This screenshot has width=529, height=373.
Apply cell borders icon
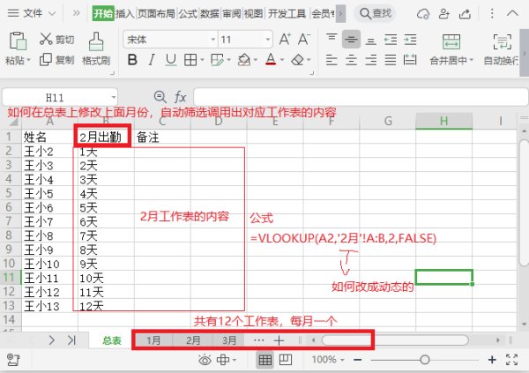pos(190,60)
